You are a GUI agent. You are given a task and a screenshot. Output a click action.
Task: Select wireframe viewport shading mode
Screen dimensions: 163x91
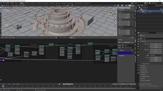[x=128, y=5]
